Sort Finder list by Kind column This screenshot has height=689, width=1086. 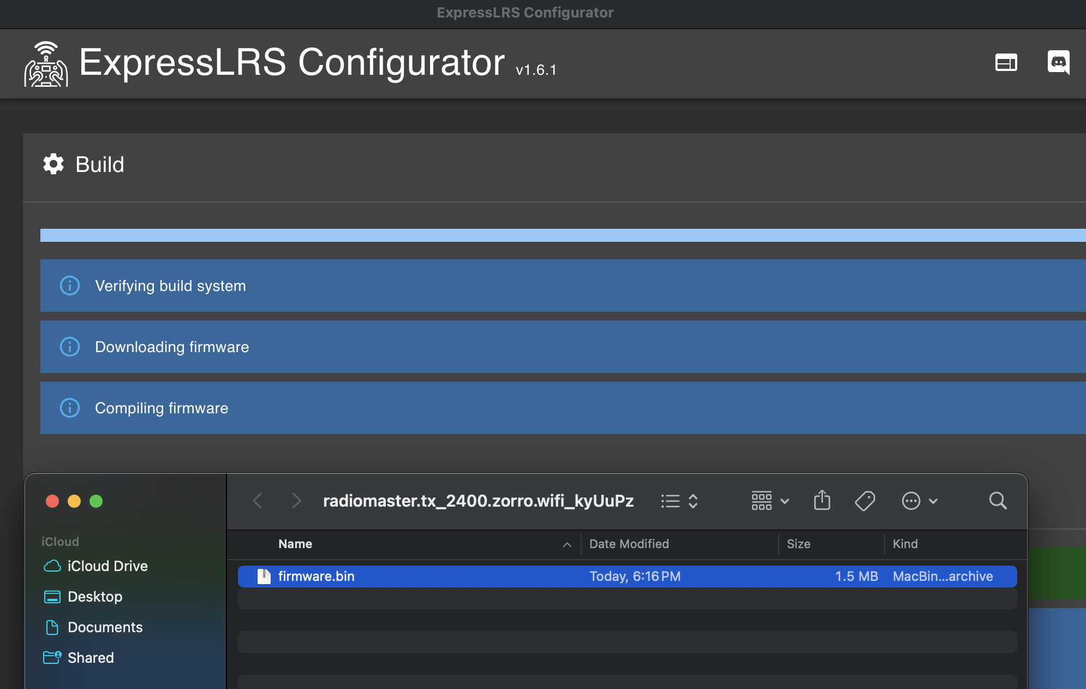905,544
